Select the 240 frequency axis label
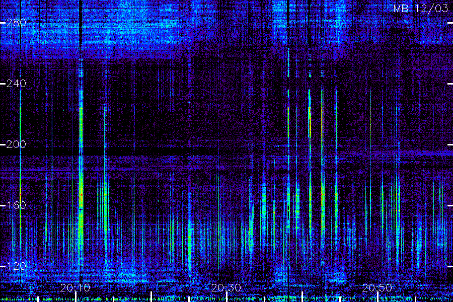 click(x=16, y=84)
